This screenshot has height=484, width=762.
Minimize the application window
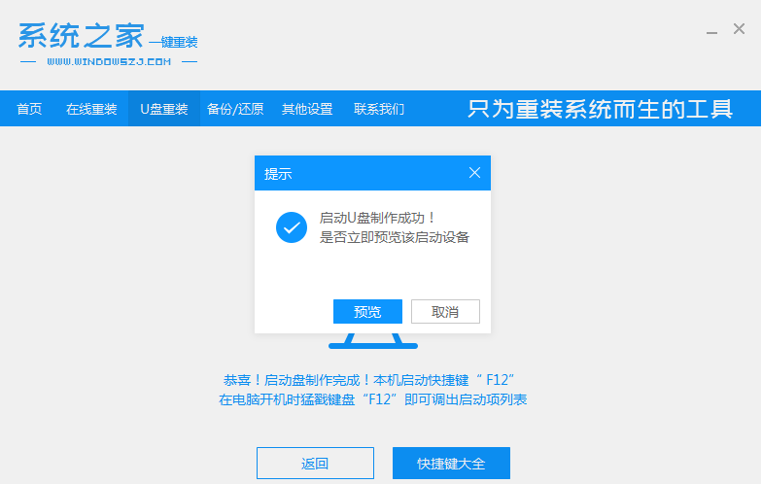tap(711, 29)
